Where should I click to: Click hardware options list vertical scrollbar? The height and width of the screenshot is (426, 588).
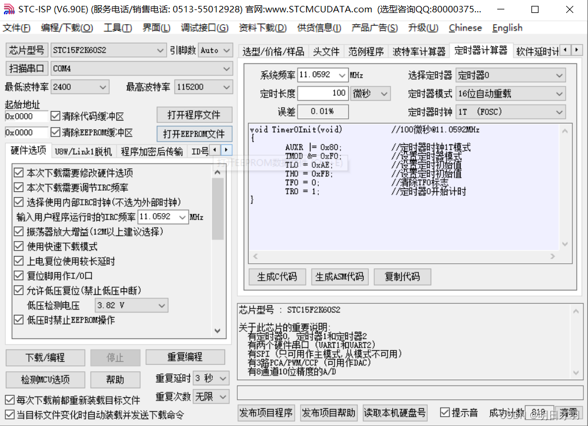point(217,252)
